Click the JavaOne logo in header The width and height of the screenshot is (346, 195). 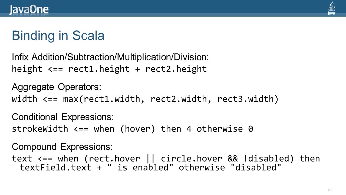[29, 10]
